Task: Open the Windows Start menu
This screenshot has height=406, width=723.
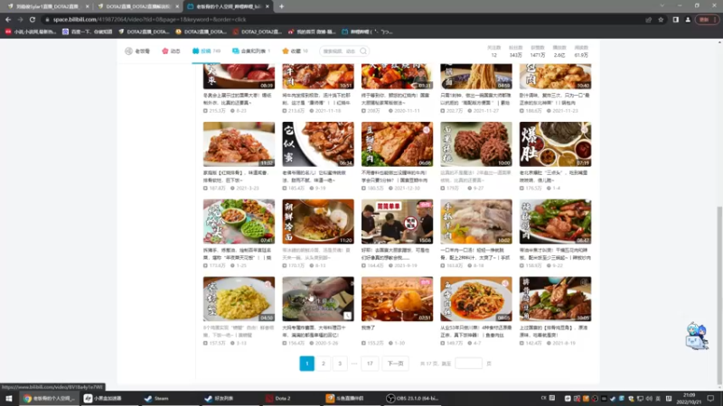Action: (9, 398)
